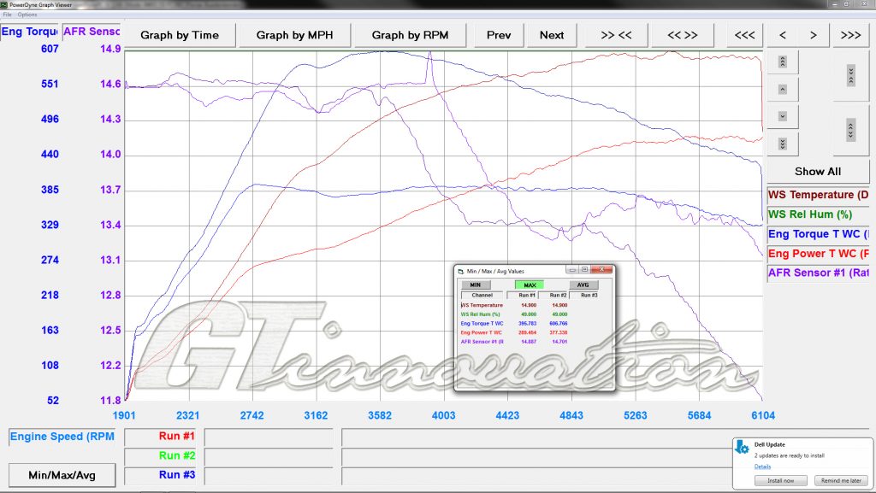Image resolution: width=876 pixels, height=493 pixels.
Task: Click the Run #3 description field
Action: coord(269,476)
